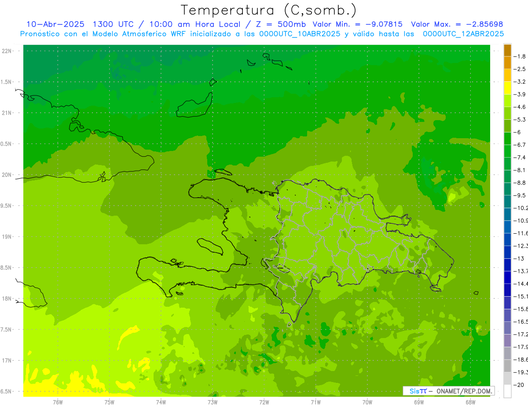This screenshot has height=408, width=528.
Task: Pick the white swatch below -20
Action: (507, 391)
